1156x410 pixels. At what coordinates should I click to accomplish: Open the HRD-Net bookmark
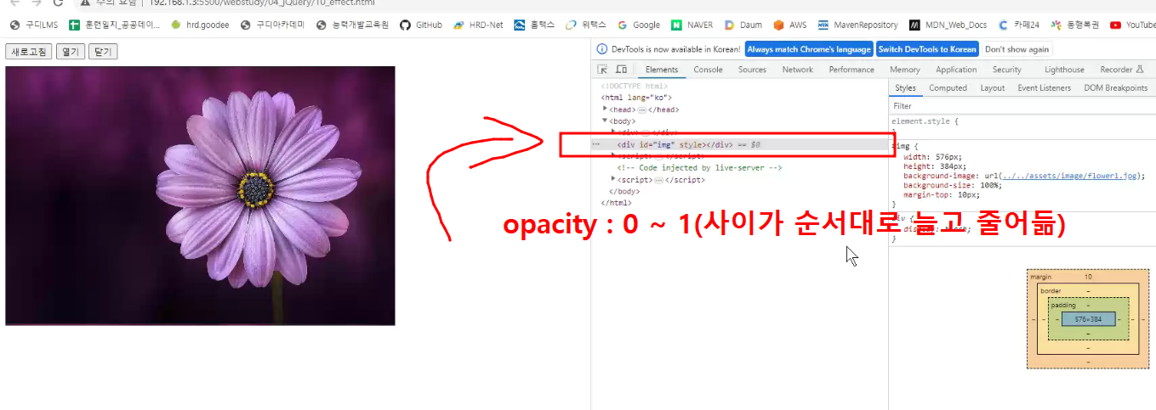coord(478,25)
